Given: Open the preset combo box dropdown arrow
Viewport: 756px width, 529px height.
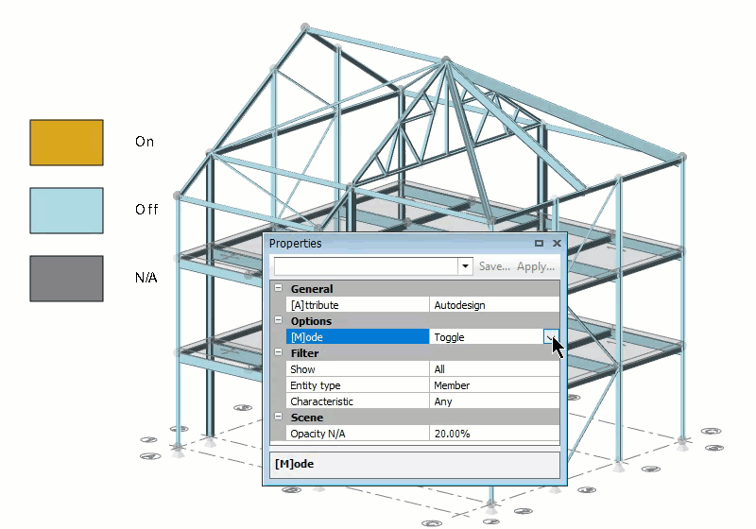Looking at the screenshot, I should pyautogui.click(x=465, y=266).
